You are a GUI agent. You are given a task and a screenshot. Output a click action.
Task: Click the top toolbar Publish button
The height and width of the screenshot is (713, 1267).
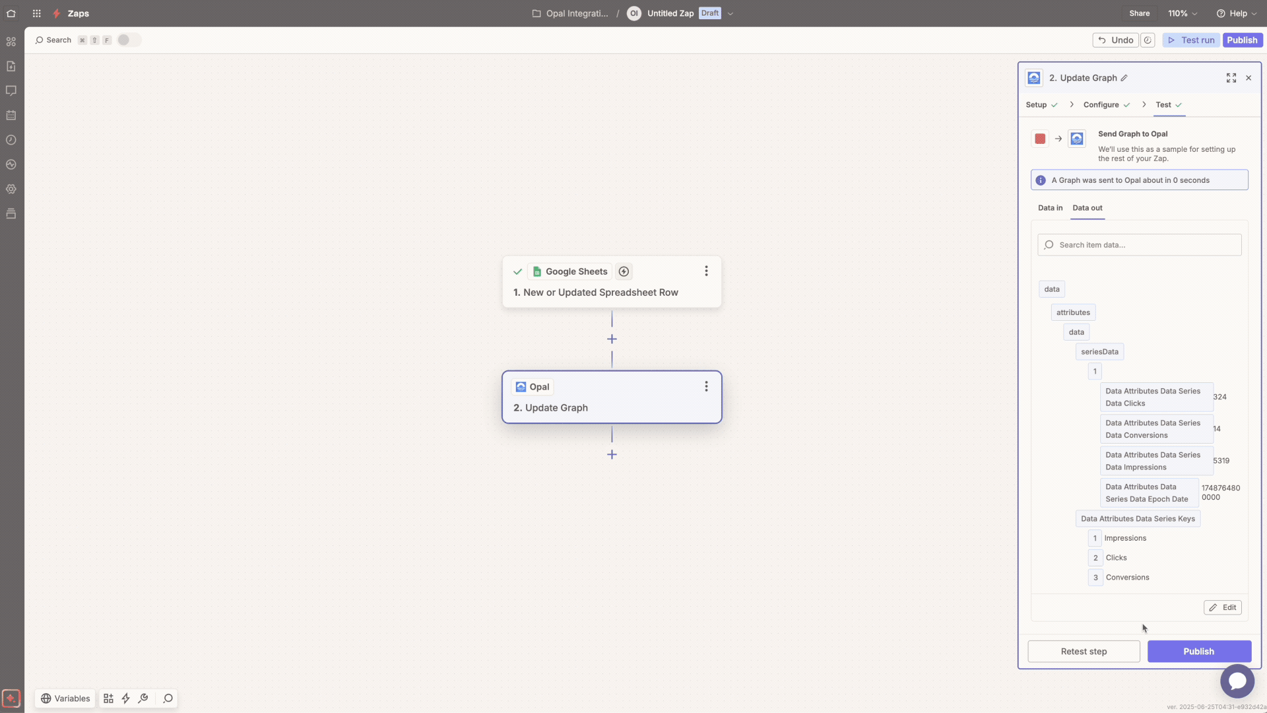(1242, 40)
